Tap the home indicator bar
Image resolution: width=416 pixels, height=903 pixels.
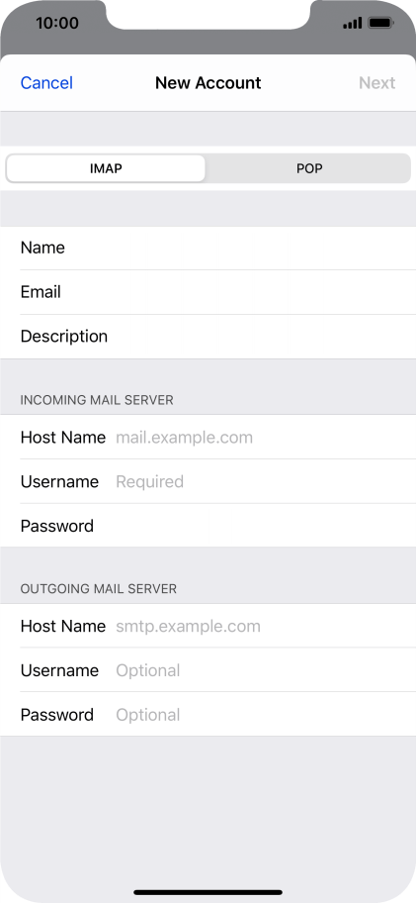[x=208, y=892]
